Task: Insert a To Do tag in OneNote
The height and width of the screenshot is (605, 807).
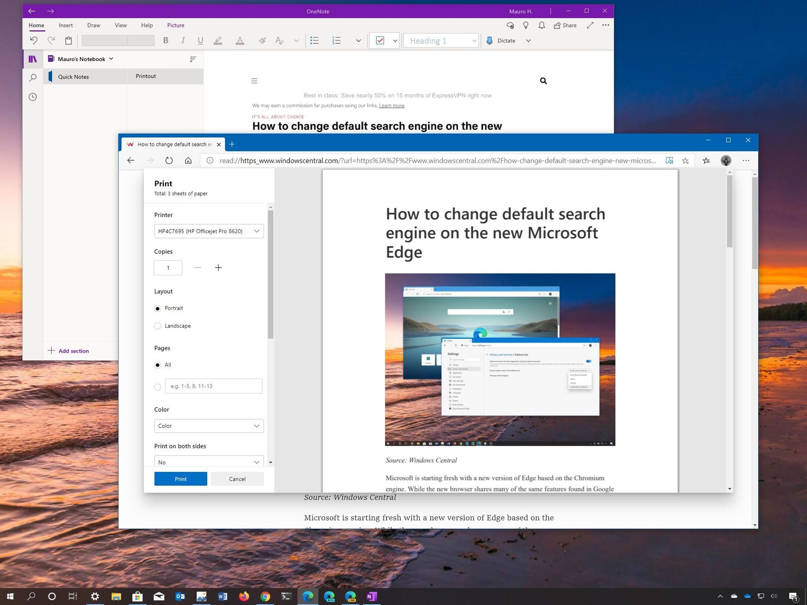Action: [380, 40]
